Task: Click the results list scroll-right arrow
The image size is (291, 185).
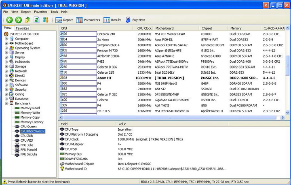Action: (283, 117)
